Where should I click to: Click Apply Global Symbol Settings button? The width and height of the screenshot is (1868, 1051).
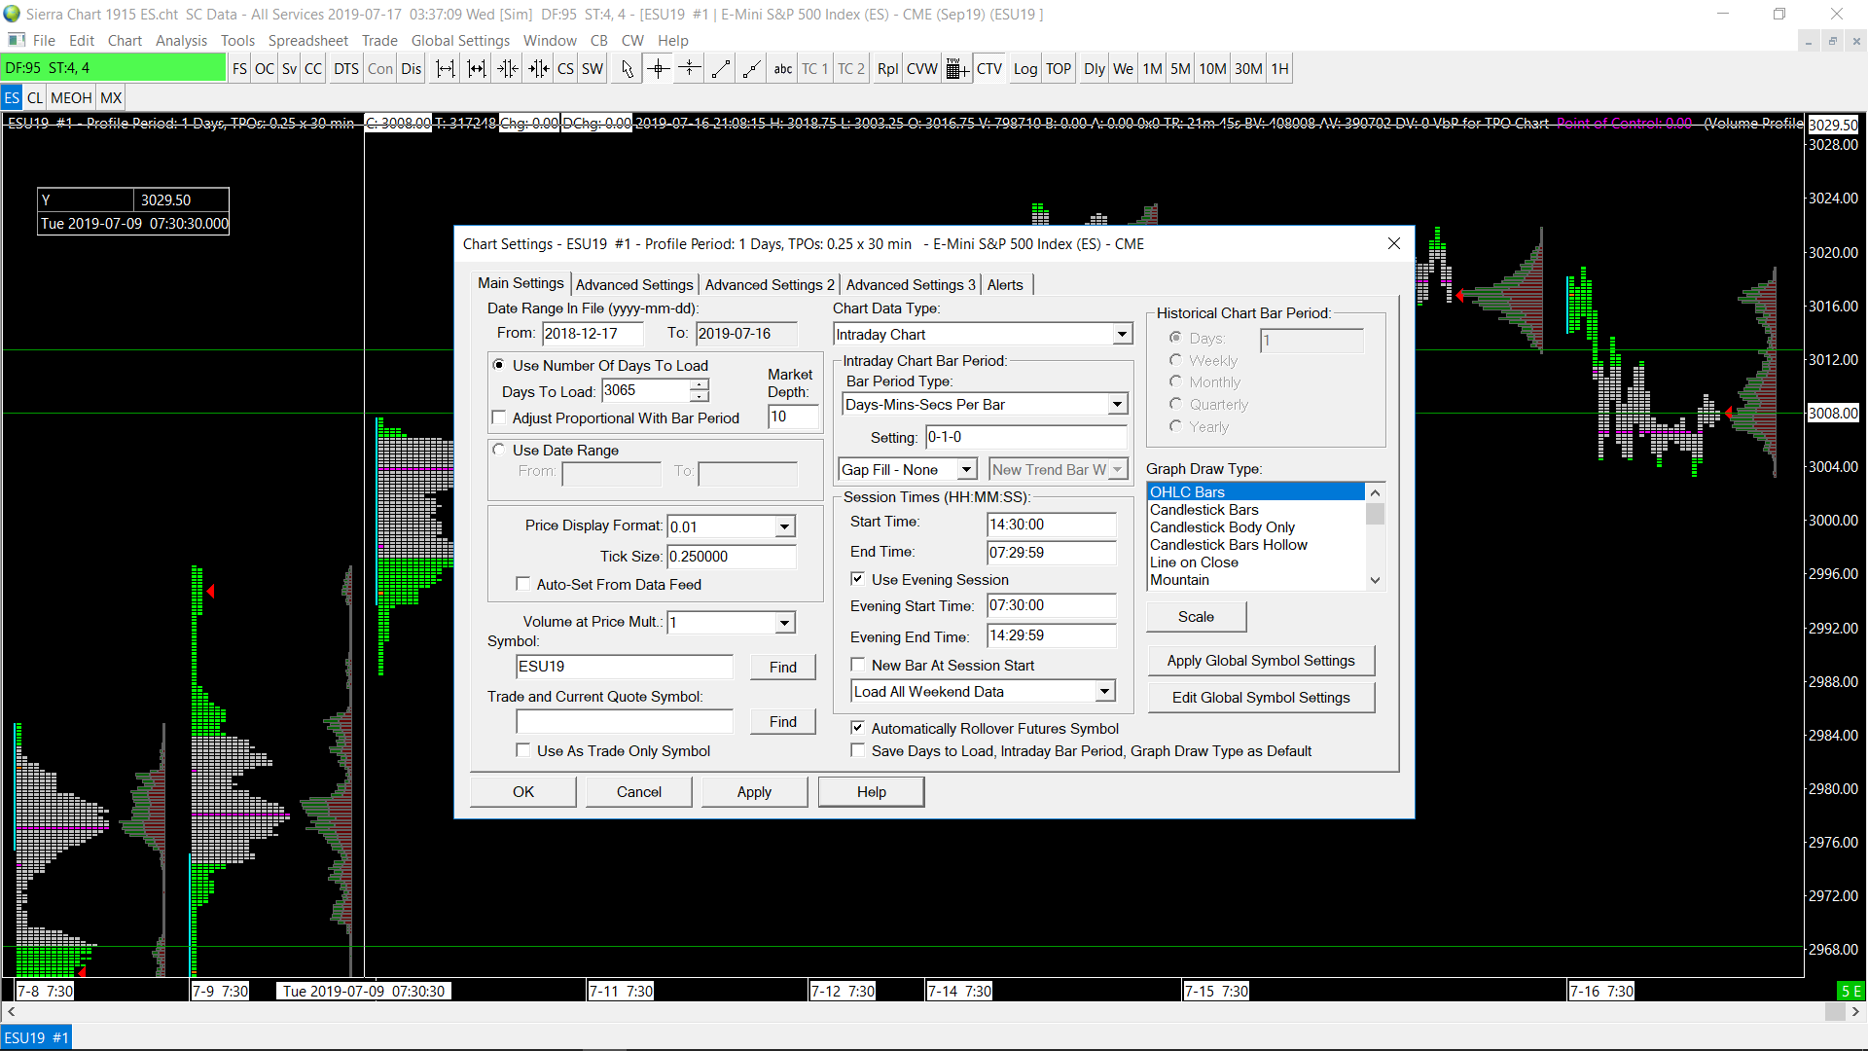1261,661
